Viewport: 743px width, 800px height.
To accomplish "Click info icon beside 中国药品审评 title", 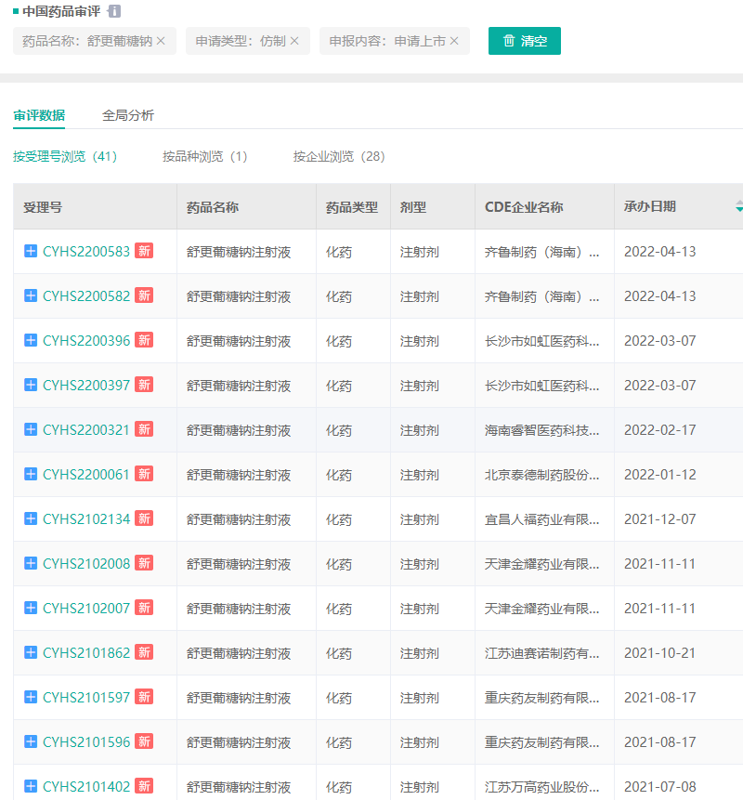I will (x=114, y=11).
